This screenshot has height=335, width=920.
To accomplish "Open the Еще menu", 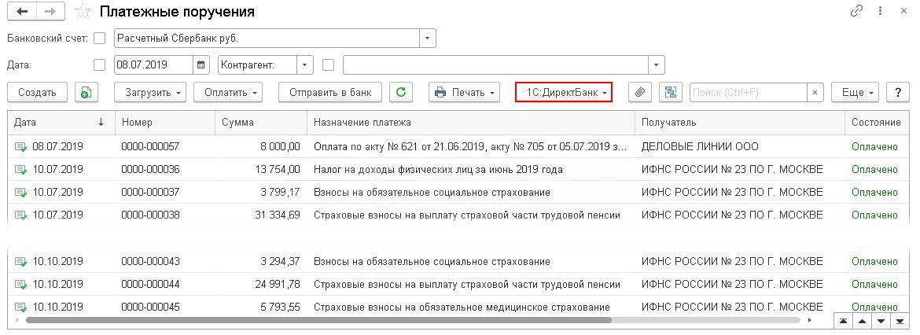I will click(x=857, y=92).
